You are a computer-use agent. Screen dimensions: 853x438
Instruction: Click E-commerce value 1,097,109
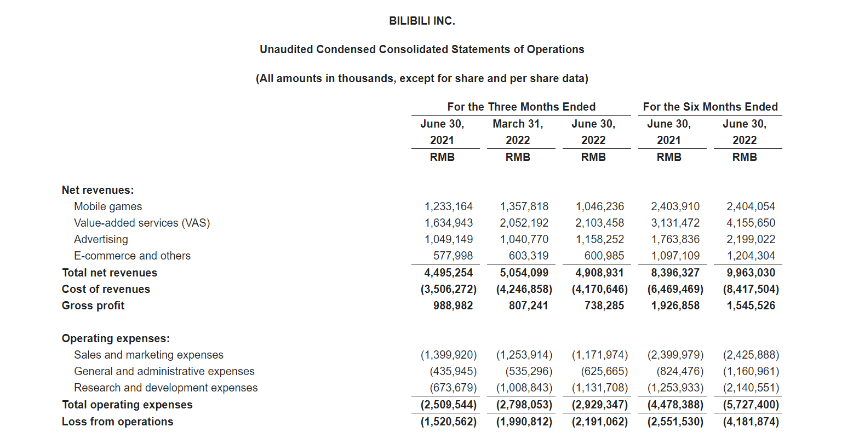675,256
